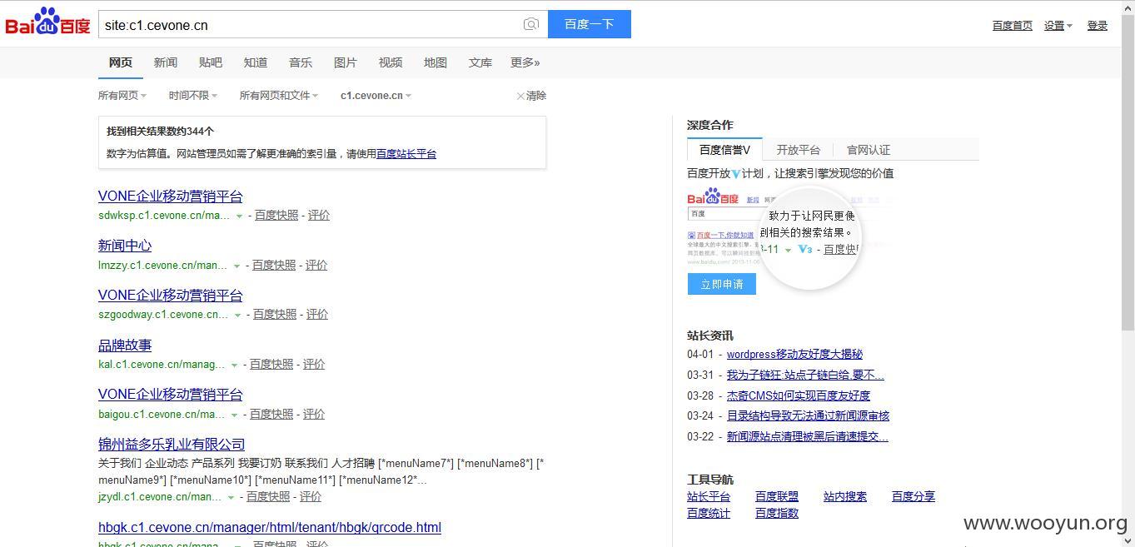Select the 网页 tab

(x=121, y=62)
